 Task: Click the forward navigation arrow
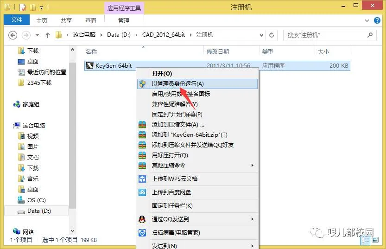tap(26, 35)
